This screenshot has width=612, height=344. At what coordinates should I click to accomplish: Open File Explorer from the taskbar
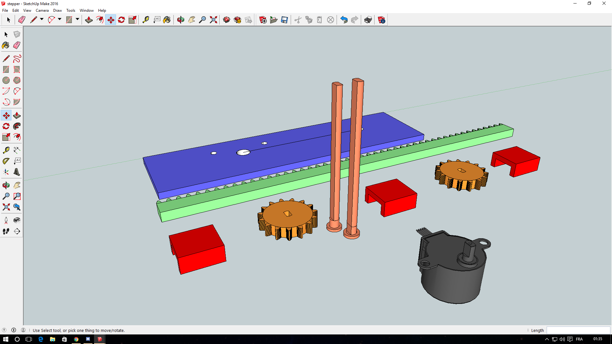pos(53,339)
